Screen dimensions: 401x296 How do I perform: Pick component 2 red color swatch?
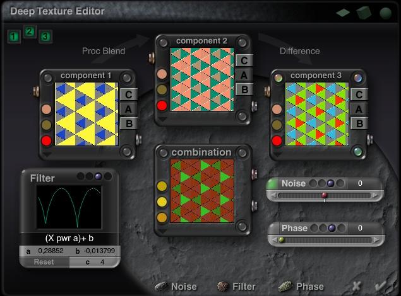pyautogui.click(x=162, y=105)
